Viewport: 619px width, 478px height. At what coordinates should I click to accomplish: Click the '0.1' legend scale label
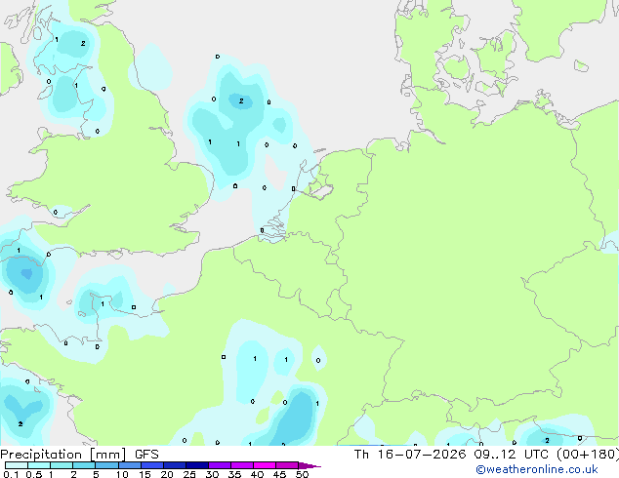(12, 474)
